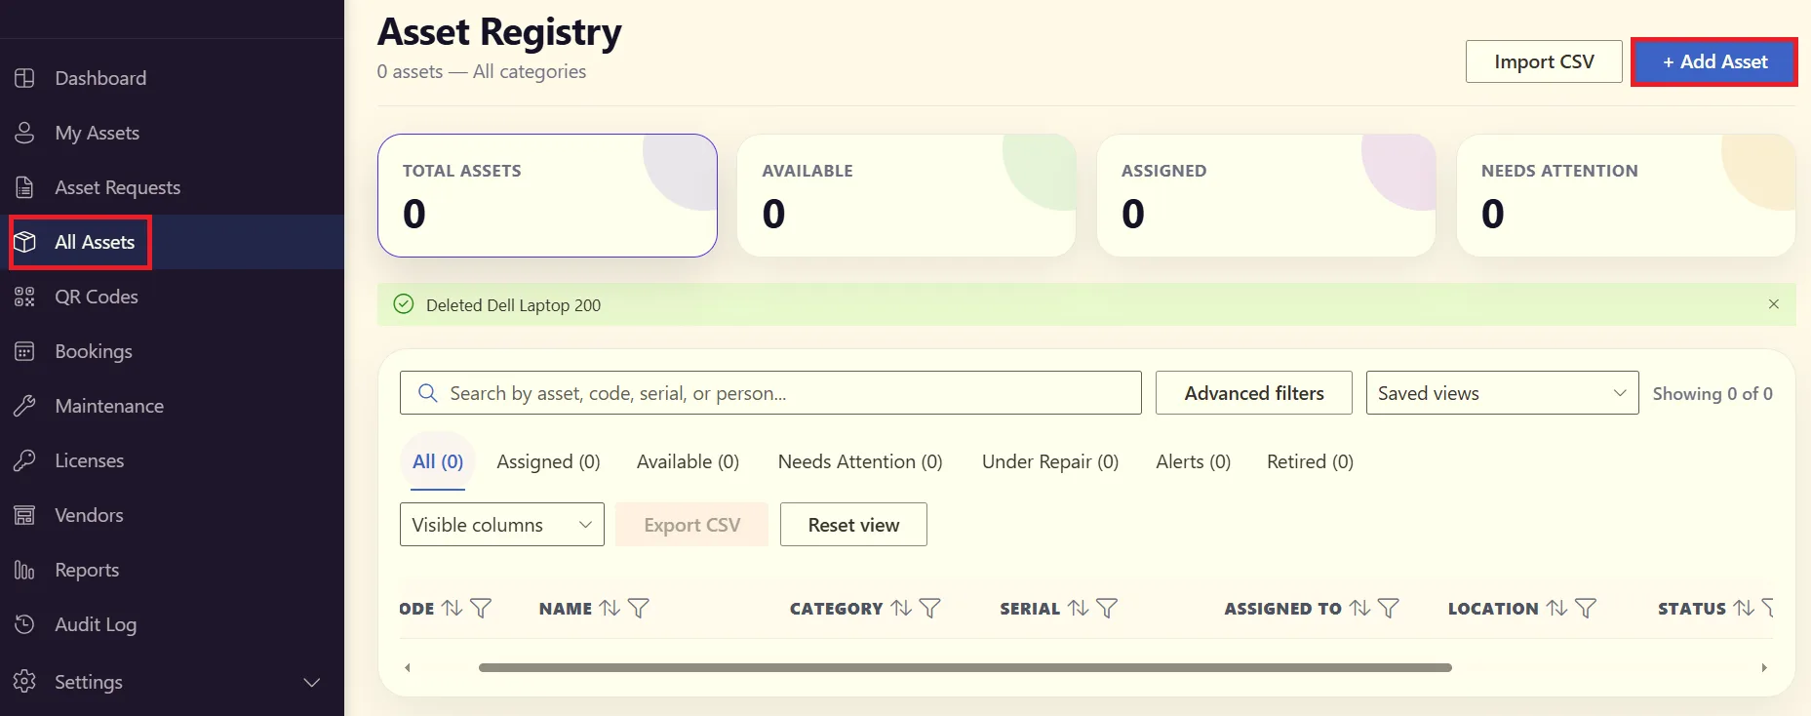Open the Vendors page
This screenshot has width=1811, height=716.
[172, 515]
